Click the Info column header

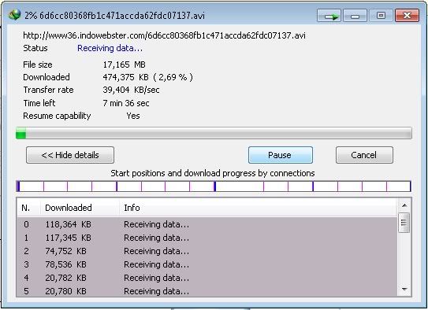[258, 208]
